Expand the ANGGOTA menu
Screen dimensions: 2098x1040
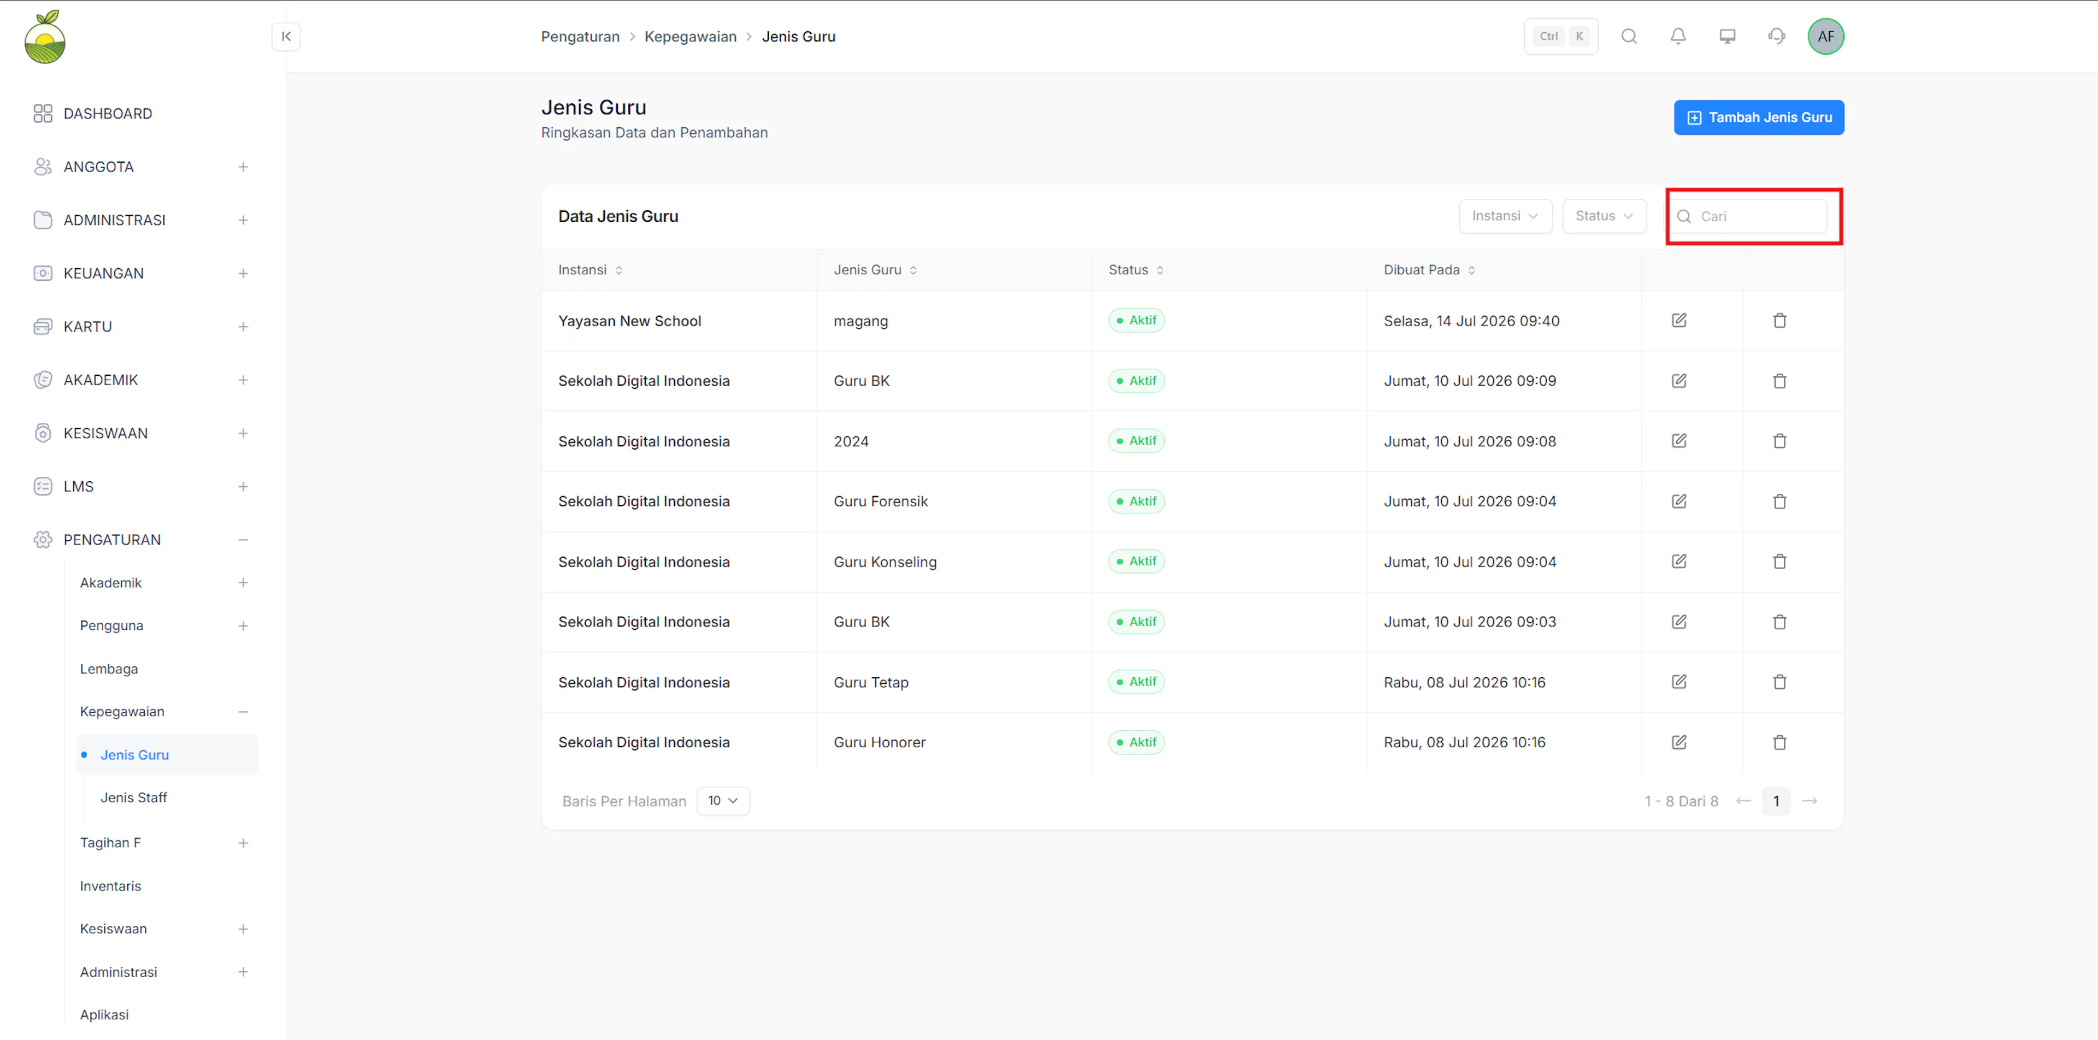(x=243, y=167)
